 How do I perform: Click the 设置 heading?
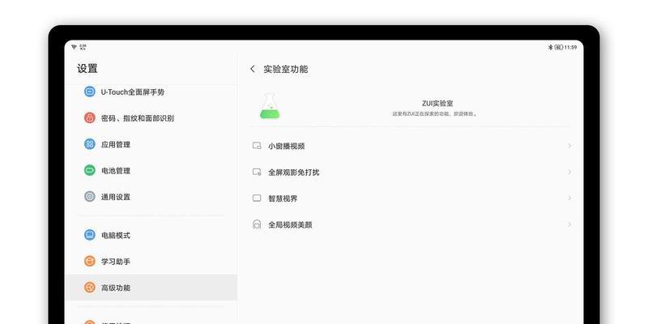[x=87, y=69]
